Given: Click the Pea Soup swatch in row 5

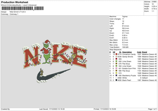Looking at the screenshot, I should pyautogui.click(x=116, y=64).
